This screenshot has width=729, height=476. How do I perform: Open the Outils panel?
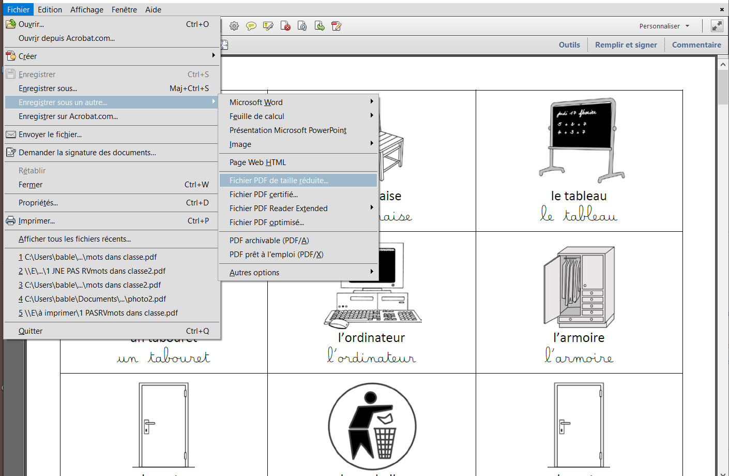pos(569,45)
